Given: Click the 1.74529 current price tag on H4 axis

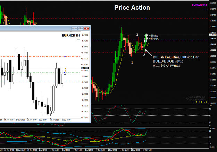Looking at the screenshot, I should [x=212, y=35].
